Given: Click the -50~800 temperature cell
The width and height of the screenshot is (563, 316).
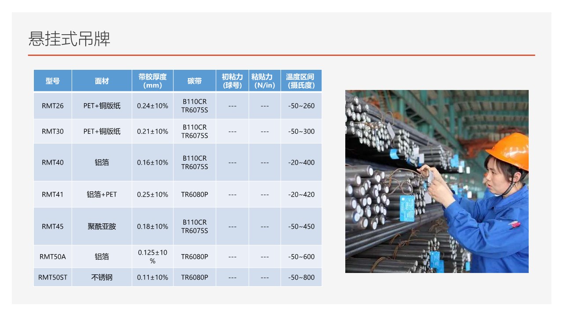Looking at the screenshot, I should click(301, 277).
